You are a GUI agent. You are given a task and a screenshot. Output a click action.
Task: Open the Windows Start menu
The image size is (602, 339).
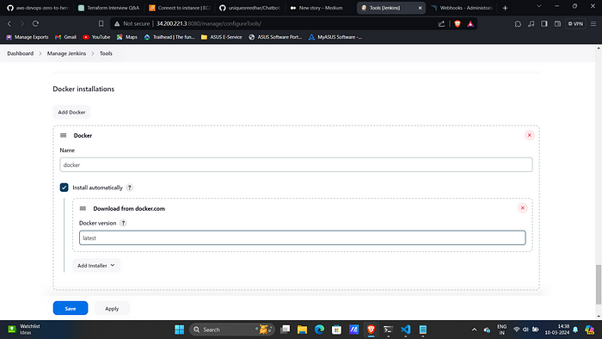(179, 330)
